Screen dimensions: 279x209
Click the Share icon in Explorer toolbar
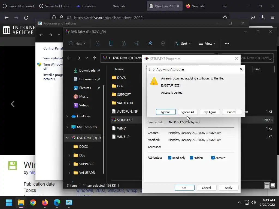point(150,43)
